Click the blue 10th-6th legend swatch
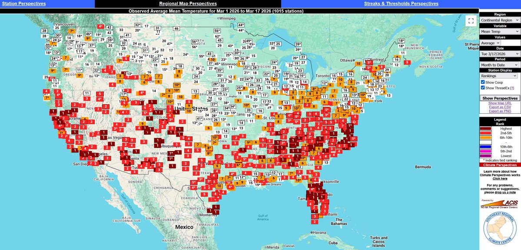The width and height of the screenshot is (521, 250). (486, 147)
